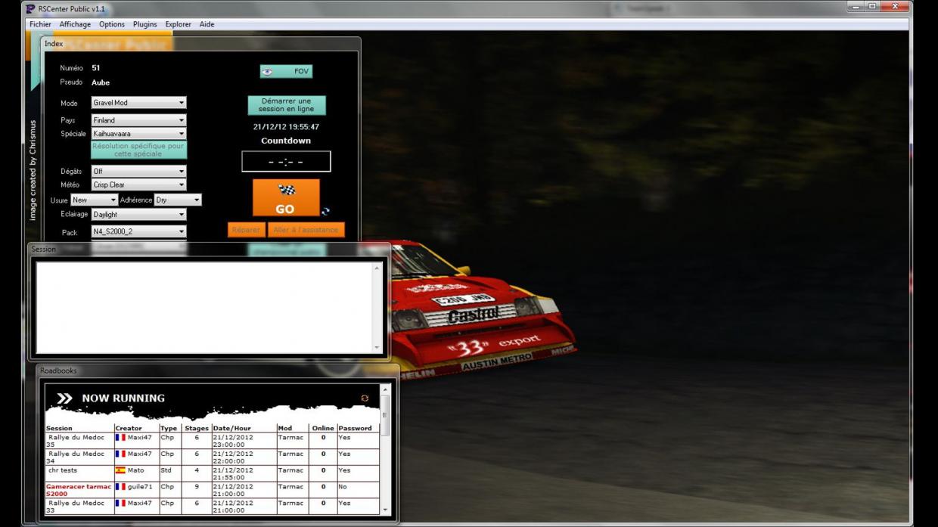Click the NOW RUNNING heading

point(123,398)
